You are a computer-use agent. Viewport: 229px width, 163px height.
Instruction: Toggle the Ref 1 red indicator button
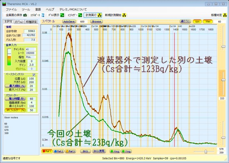click(47, 151)
